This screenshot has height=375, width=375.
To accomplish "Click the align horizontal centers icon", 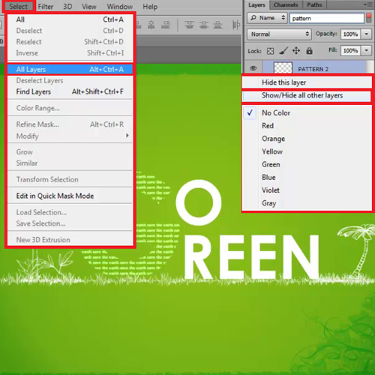I will point(151,25).
